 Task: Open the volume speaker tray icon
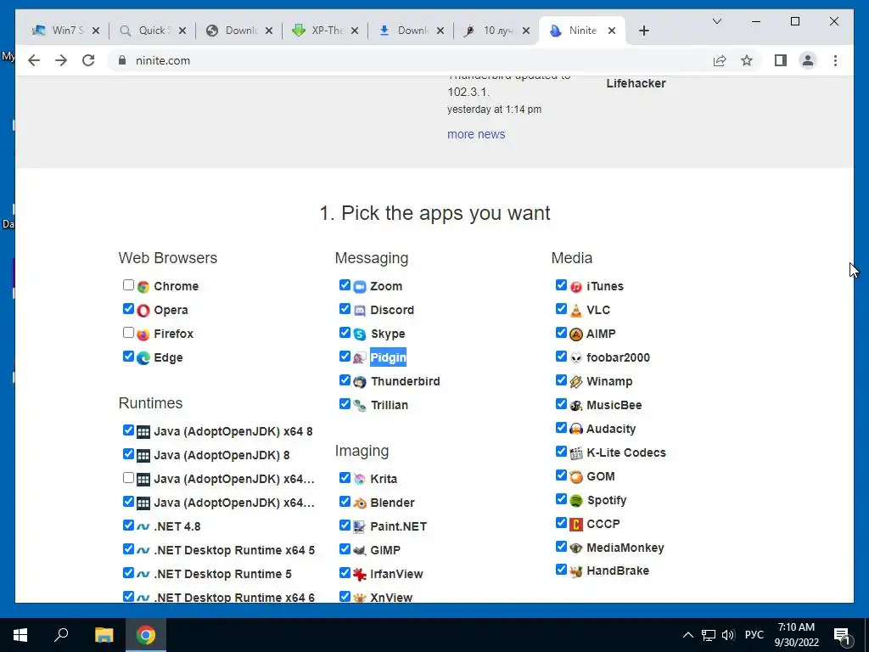[x=728, y=635]
